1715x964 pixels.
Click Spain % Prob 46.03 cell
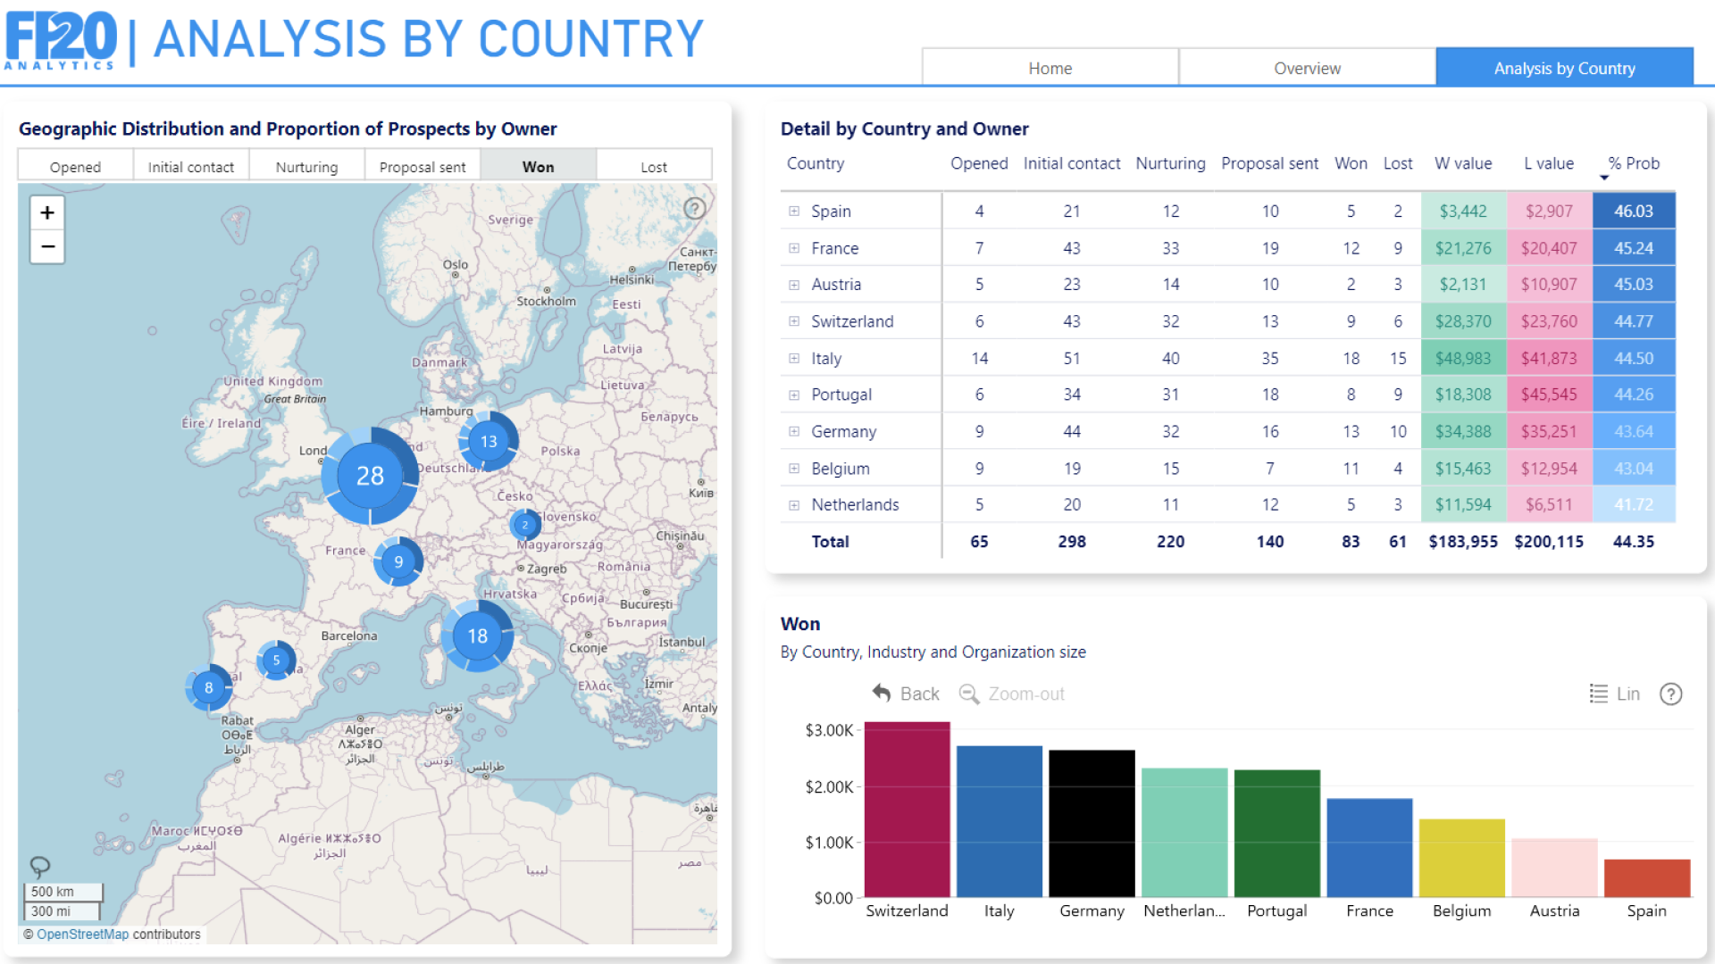(x=1634, y=212)
